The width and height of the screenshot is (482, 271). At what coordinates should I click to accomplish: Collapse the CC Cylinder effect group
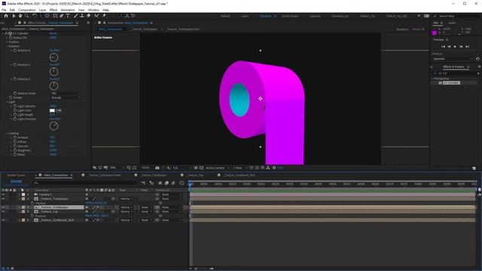coord(3,33)
